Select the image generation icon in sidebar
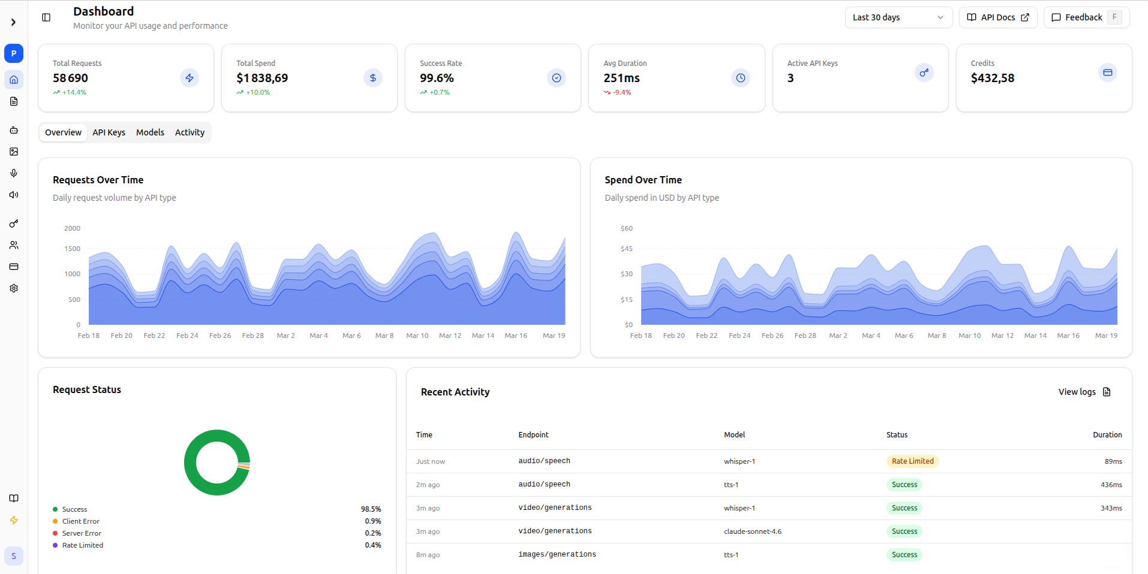 (x=13, y=152)
